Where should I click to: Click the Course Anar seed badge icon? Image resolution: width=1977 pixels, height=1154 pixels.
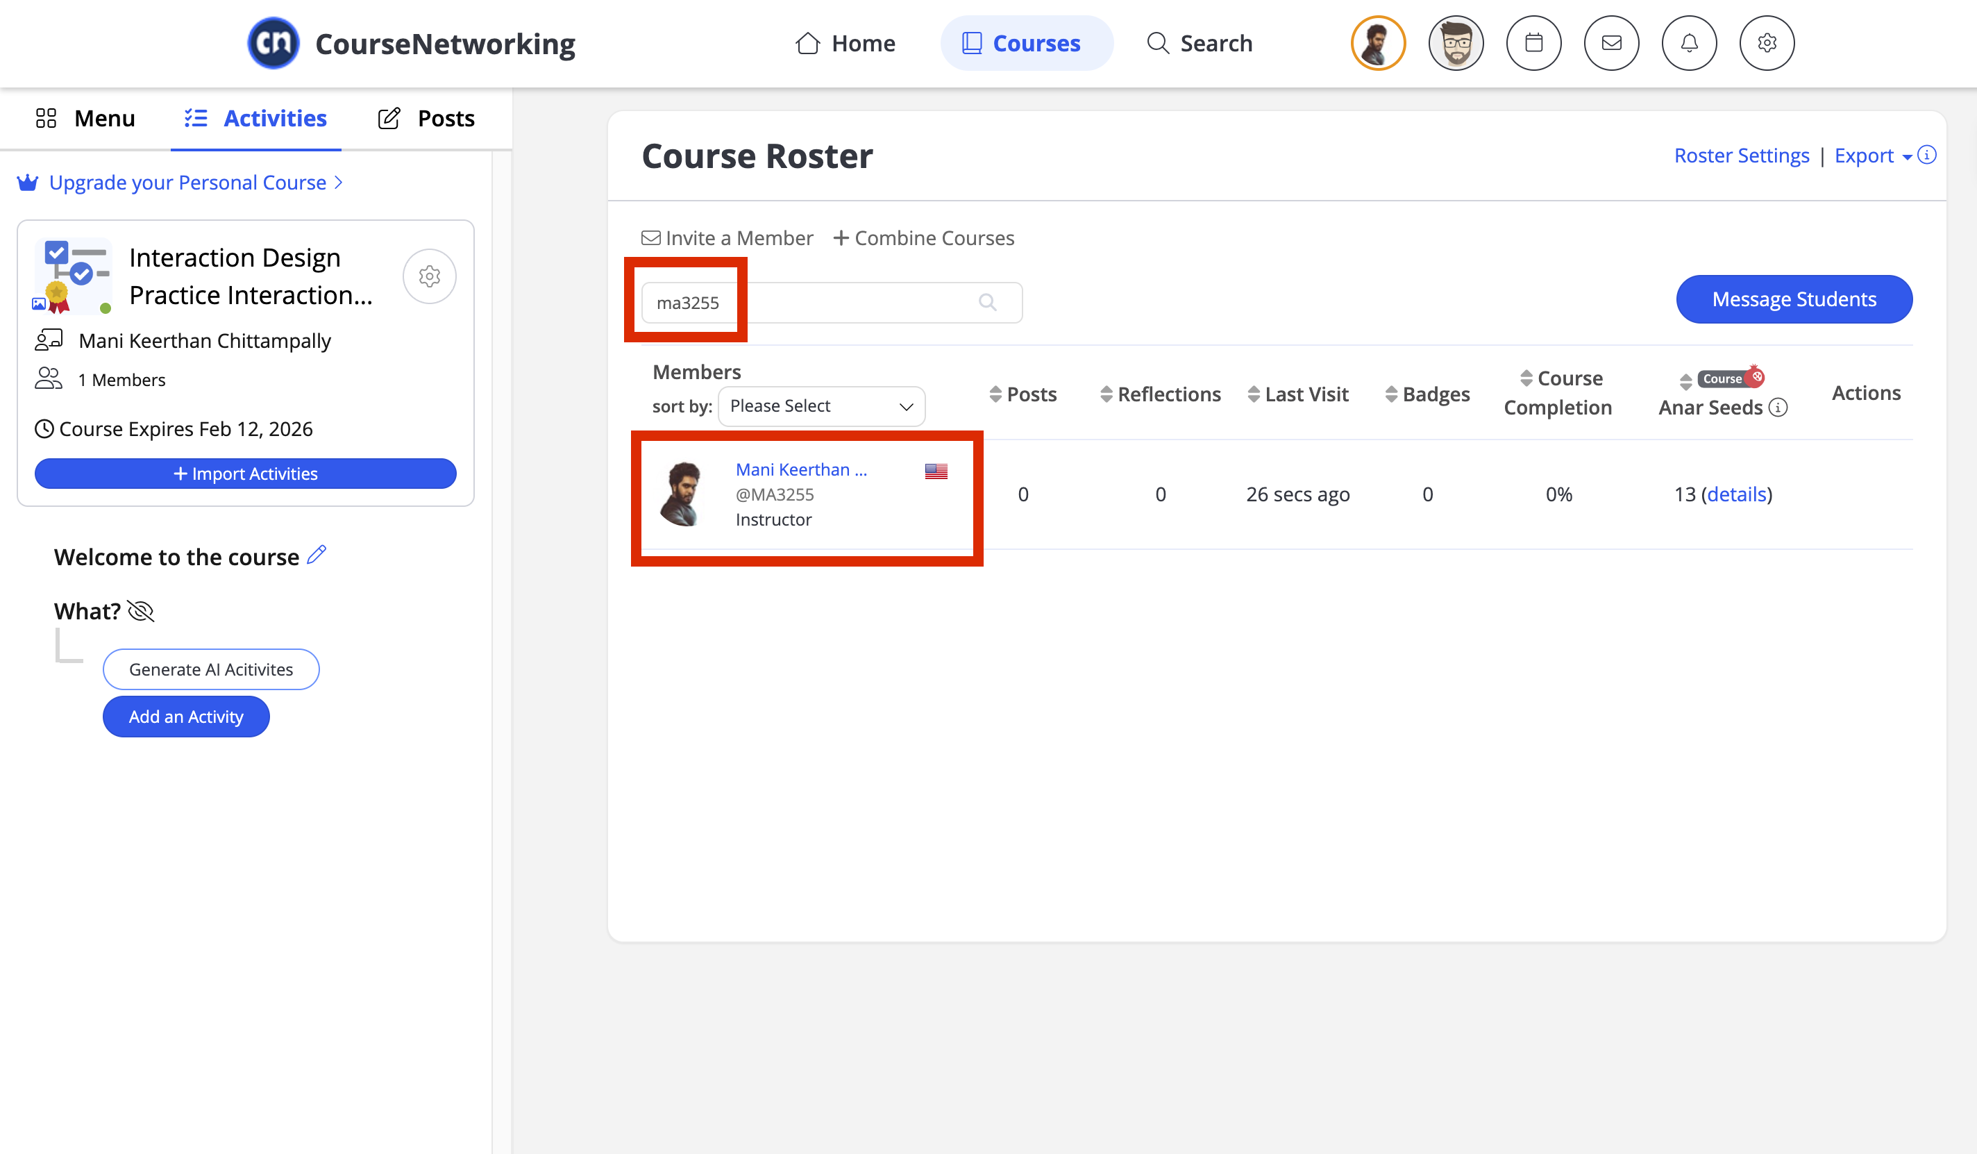pyautogui.click(x=1730, y=378)
